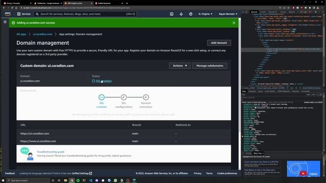Viewport: 326px width, 183px height.
Task: Open the Services grid menu
Action: click(x=24, y=14)
